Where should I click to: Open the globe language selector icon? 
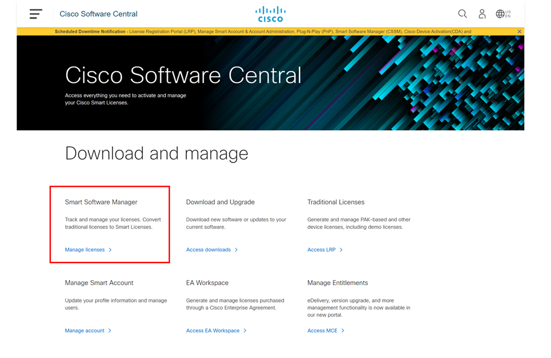coord(500,14)
